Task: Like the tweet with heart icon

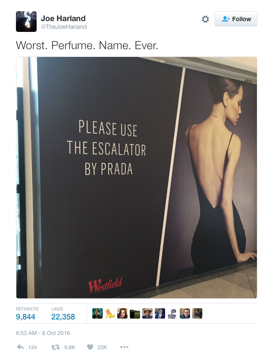Action: click(x=90, y=347)
